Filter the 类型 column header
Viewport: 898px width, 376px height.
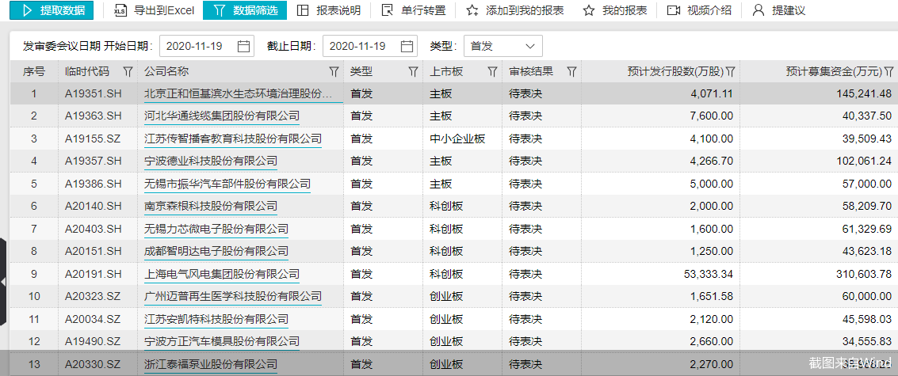click(413, 71)
